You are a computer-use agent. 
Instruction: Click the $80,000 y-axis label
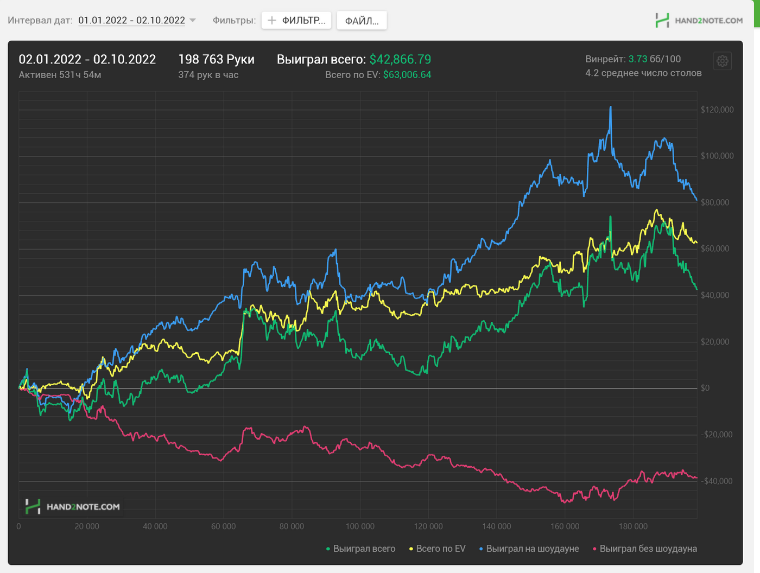click(715, 202)
